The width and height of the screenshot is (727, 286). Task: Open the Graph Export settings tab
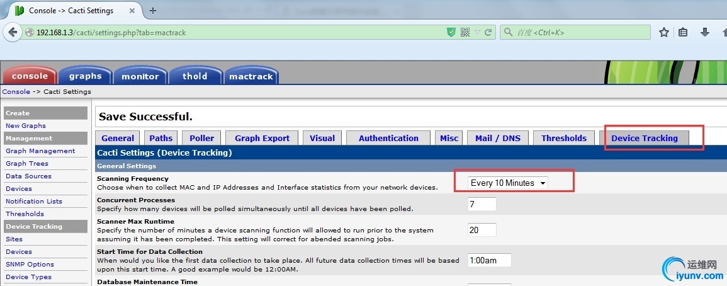pyautogui.click(x=262, y=138)
